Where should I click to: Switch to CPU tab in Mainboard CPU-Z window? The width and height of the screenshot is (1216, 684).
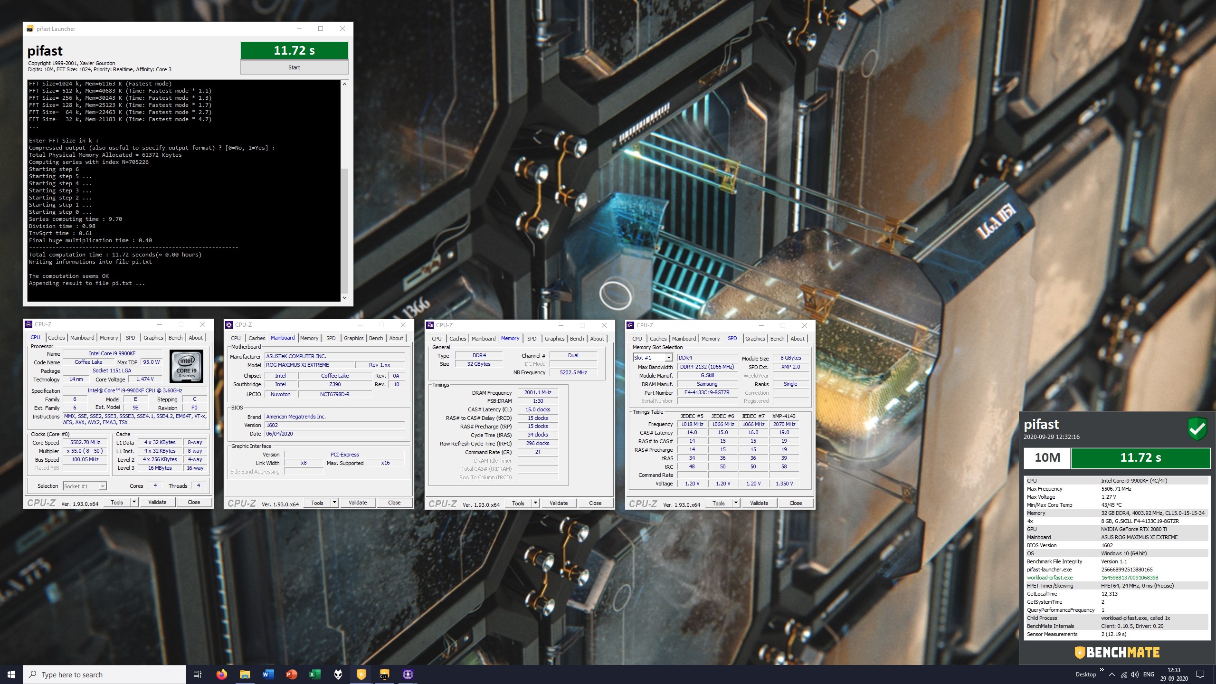click(236, 338)
